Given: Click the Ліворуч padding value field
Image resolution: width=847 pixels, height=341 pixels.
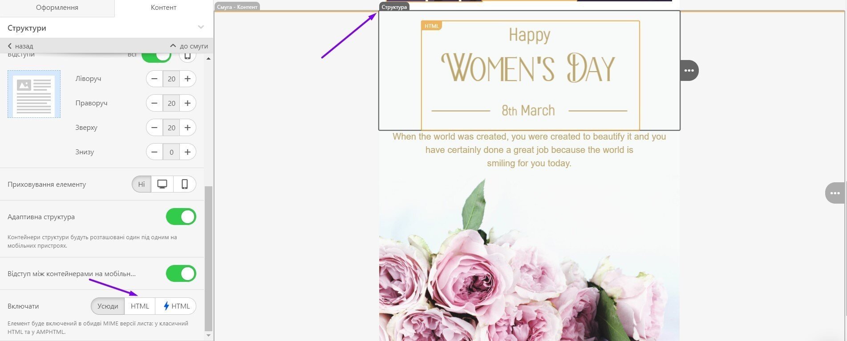Looking at the screenshot, I should 171,79.
